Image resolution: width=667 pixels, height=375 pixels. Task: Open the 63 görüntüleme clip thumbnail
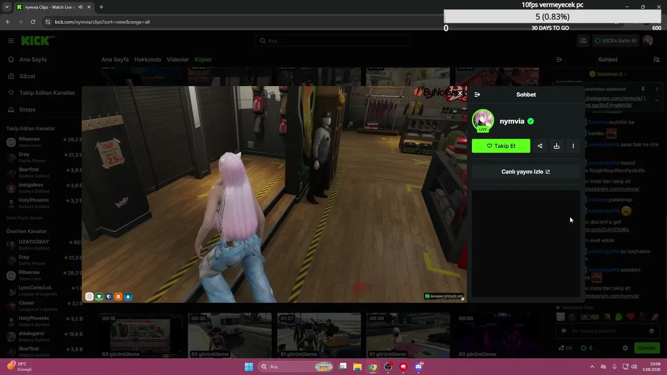coord(141,335)
